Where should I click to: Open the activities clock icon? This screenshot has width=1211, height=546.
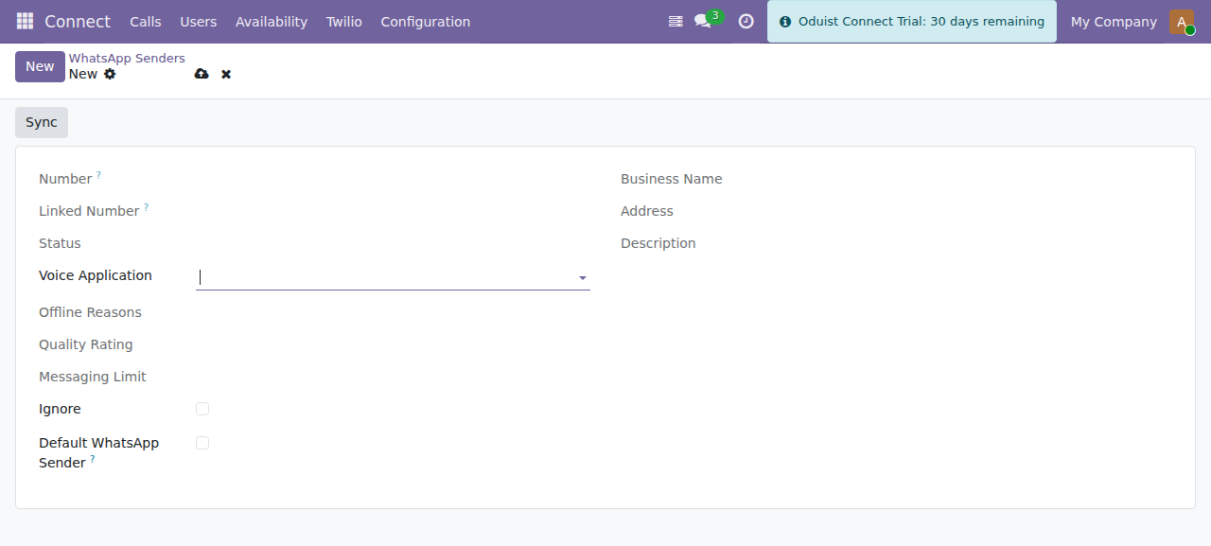tap(746, 21)
